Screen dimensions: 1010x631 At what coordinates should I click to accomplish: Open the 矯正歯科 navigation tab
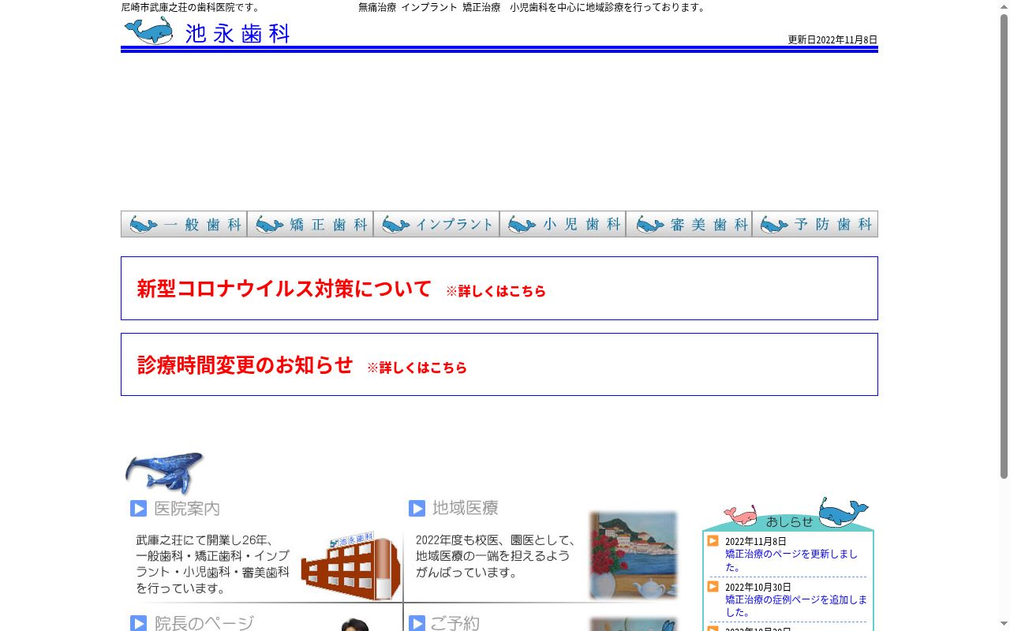coord(310,224)
